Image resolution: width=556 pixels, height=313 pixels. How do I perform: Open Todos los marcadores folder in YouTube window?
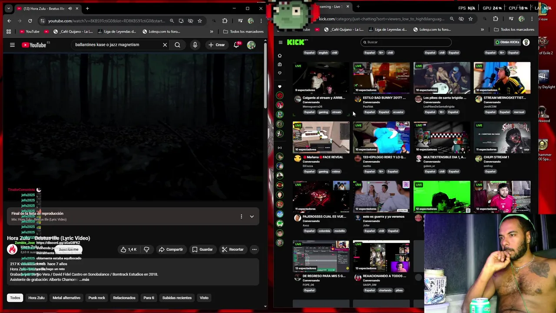[243, 31]
